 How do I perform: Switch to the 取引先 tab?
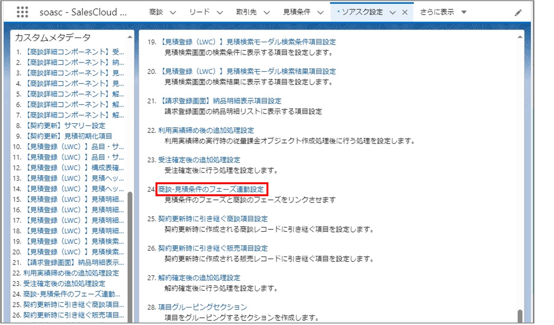click(246, 12)
